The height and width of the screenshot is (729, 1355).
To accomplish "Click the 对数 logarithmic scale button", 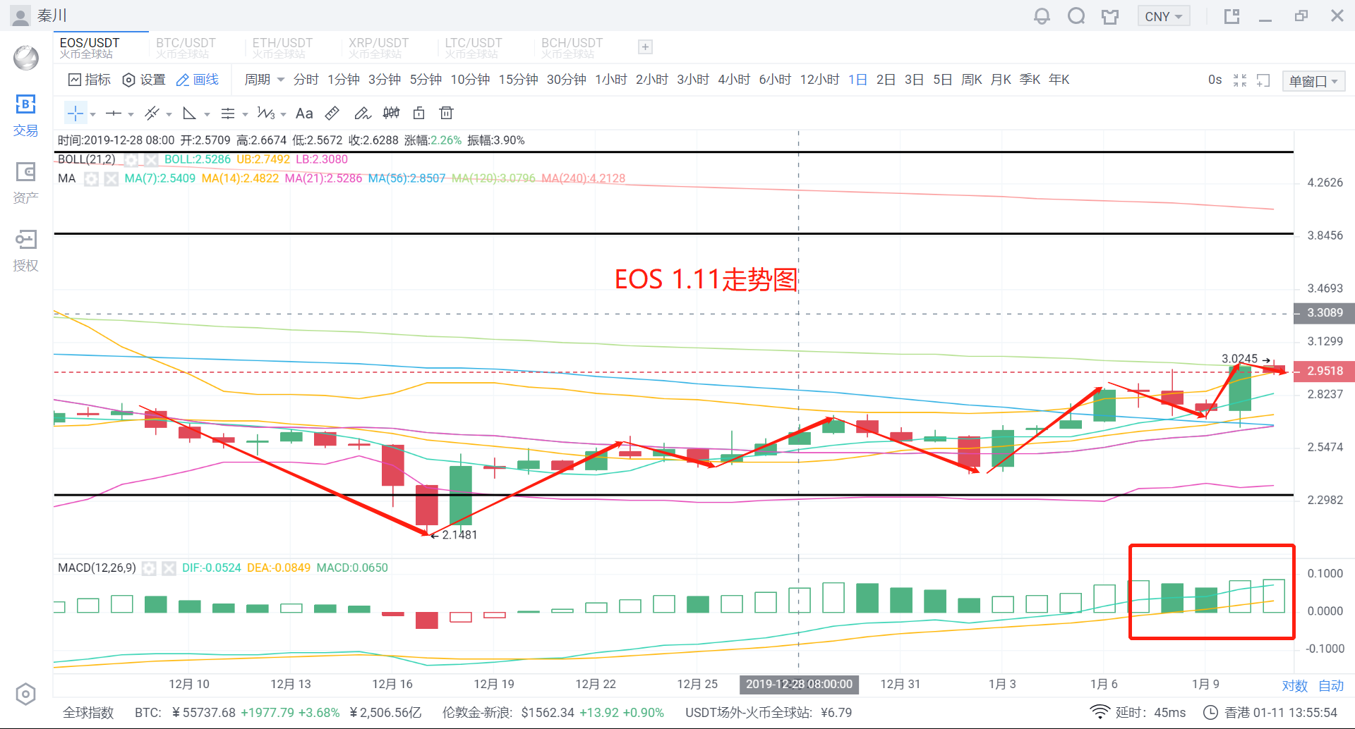I will (1294, 685).
